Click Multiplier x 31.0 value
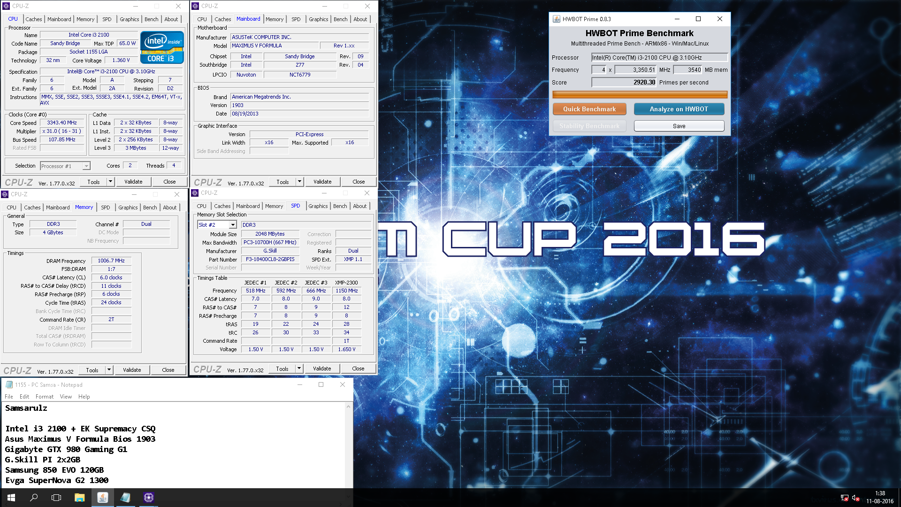The height and width of the screenshot is (507, 901). pyautogui.click(x=62, y=131)
